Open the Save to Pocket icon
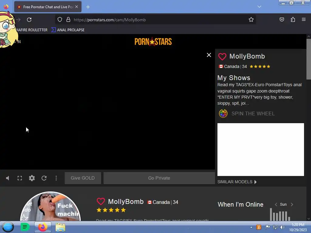 click(282, 19)
